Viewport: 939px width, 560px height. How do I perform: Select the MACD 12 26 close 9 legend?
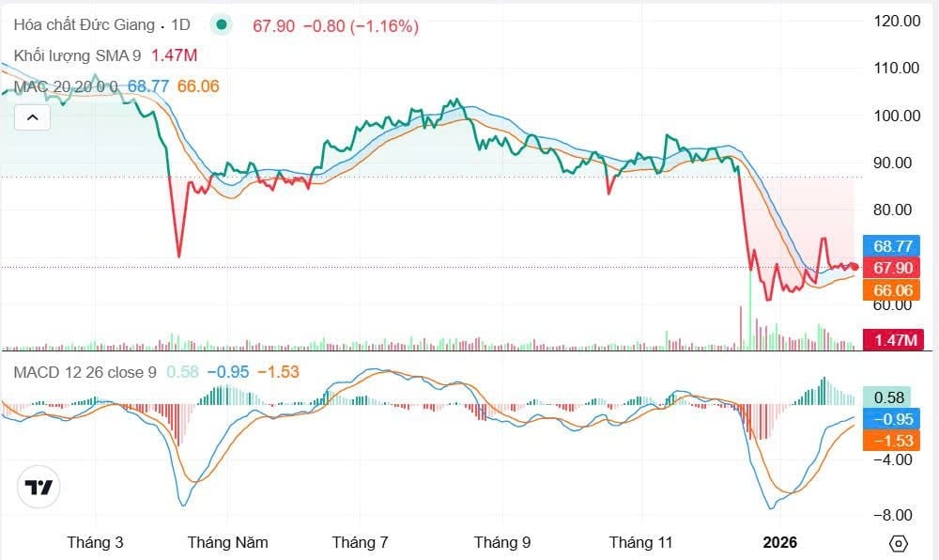[85, 372]
